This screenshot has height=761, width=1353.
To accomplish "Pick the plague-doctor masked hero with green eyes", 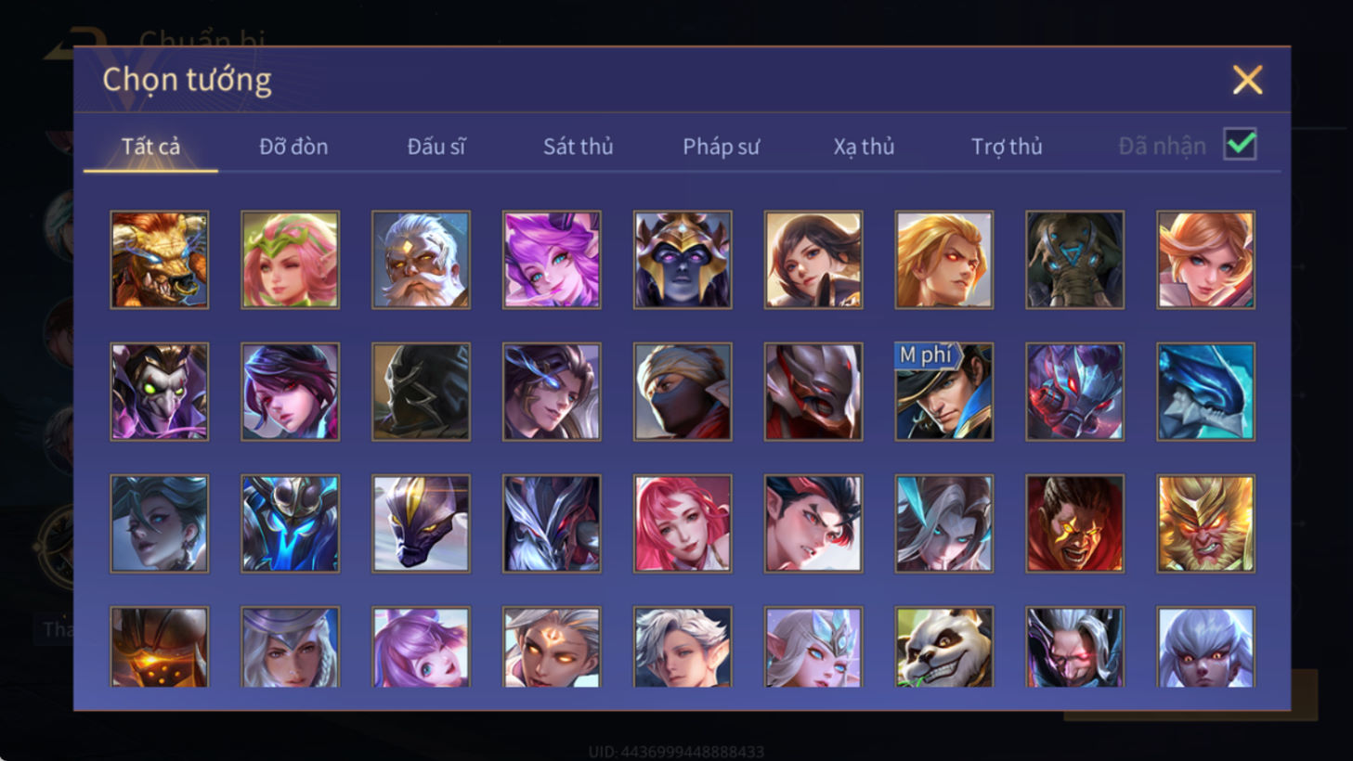I will pos(160,392).
